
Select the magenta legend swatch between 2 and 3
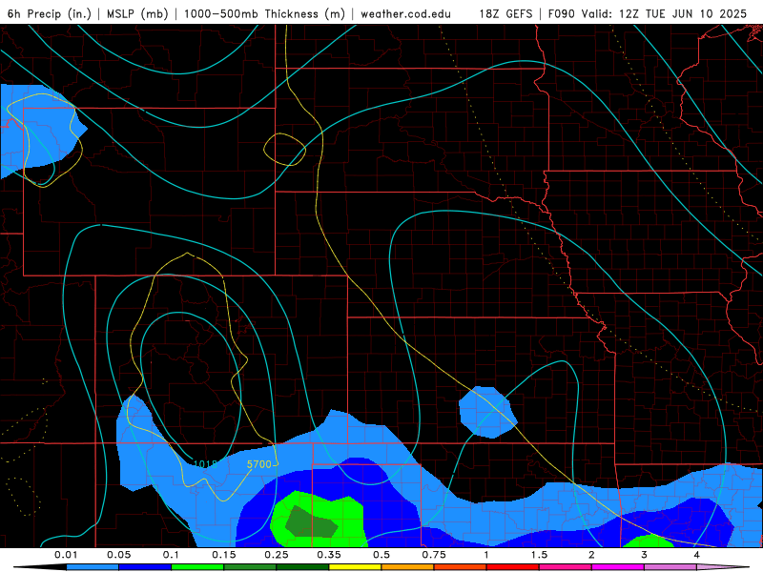click(x=618, y=567)
